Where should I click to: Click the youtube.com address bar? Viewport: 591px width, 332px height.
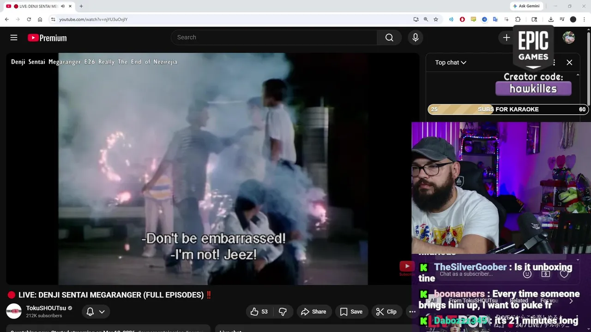click(x=231, y=19)
